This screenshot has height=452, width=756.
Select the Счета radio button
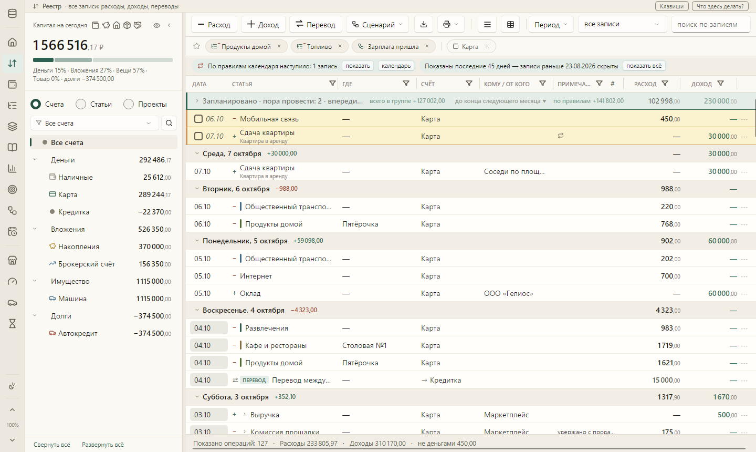point(36,104)
